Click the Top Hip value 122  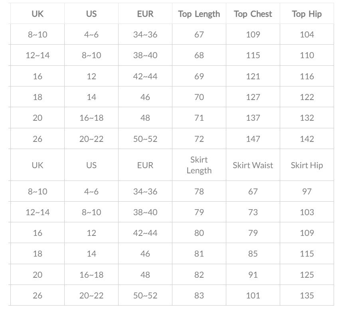(306, 97)
